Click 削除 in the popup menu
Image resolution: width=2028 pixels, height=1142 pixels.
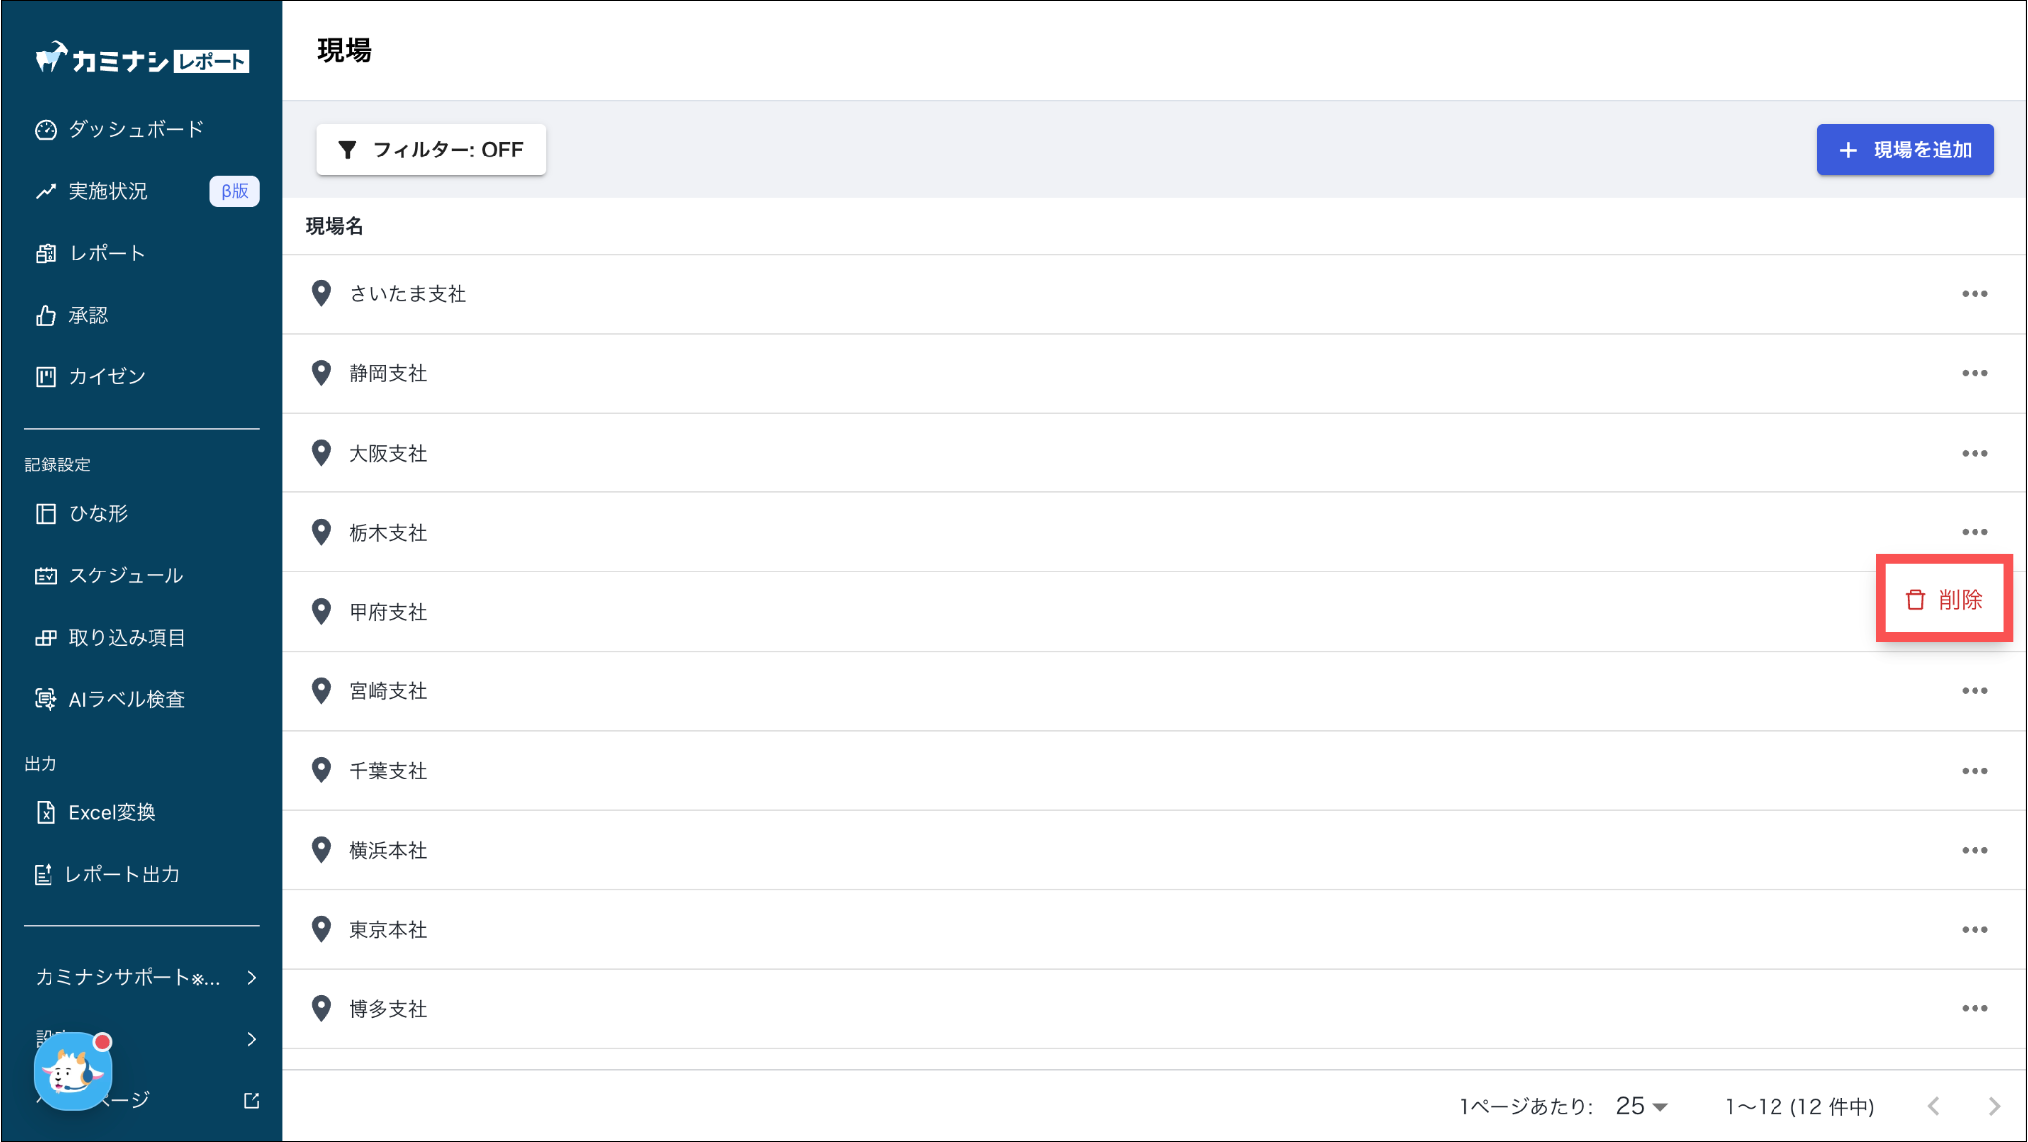tap(1944, 599)
